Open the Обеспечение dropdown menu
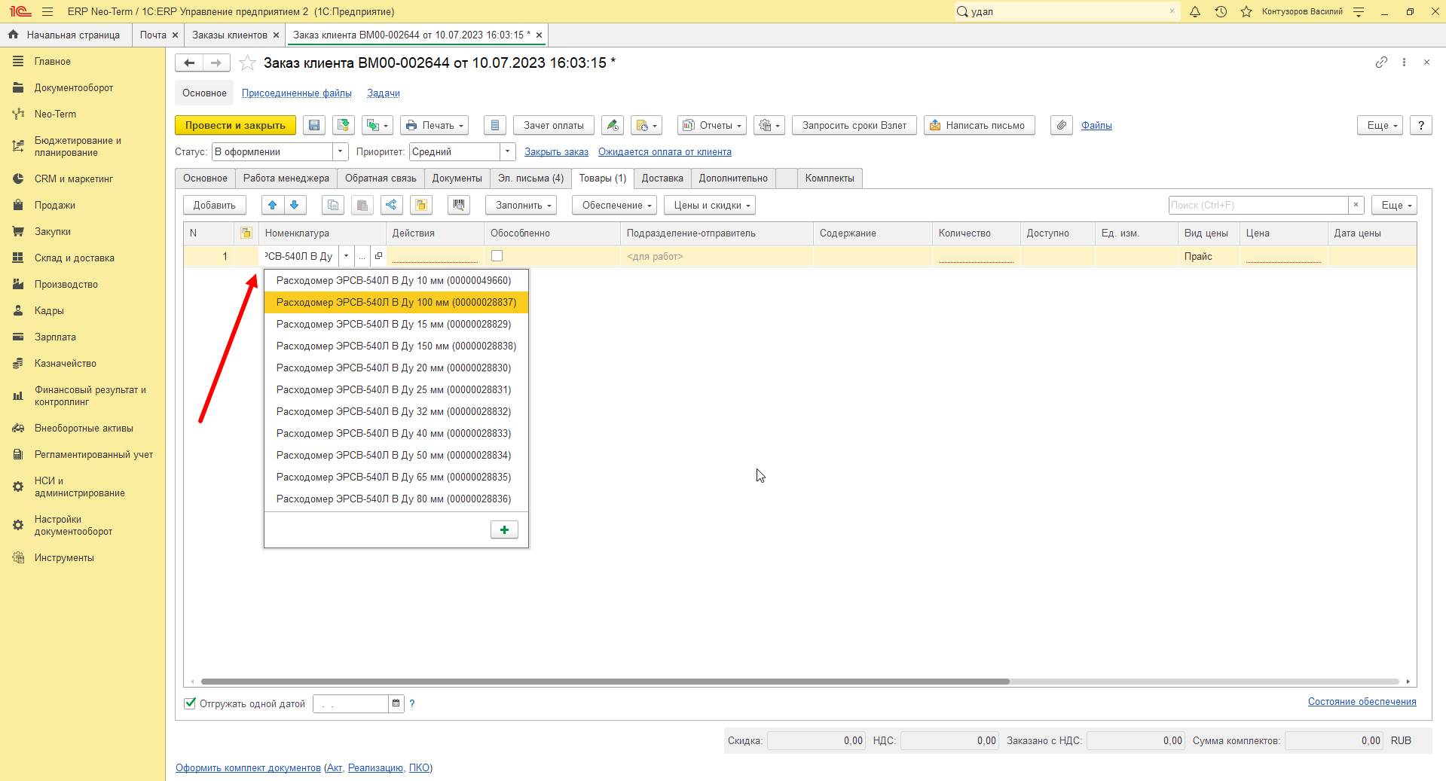The image size is (1446, 781). pyautogui.click(x=615, y=206)
